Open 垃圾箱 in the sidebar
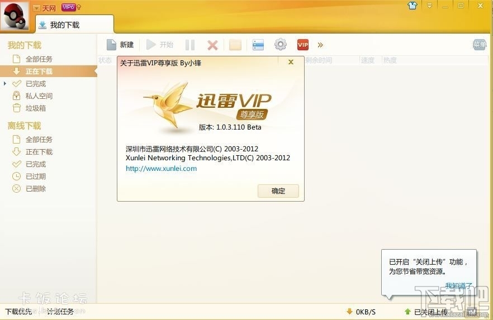 36,108
